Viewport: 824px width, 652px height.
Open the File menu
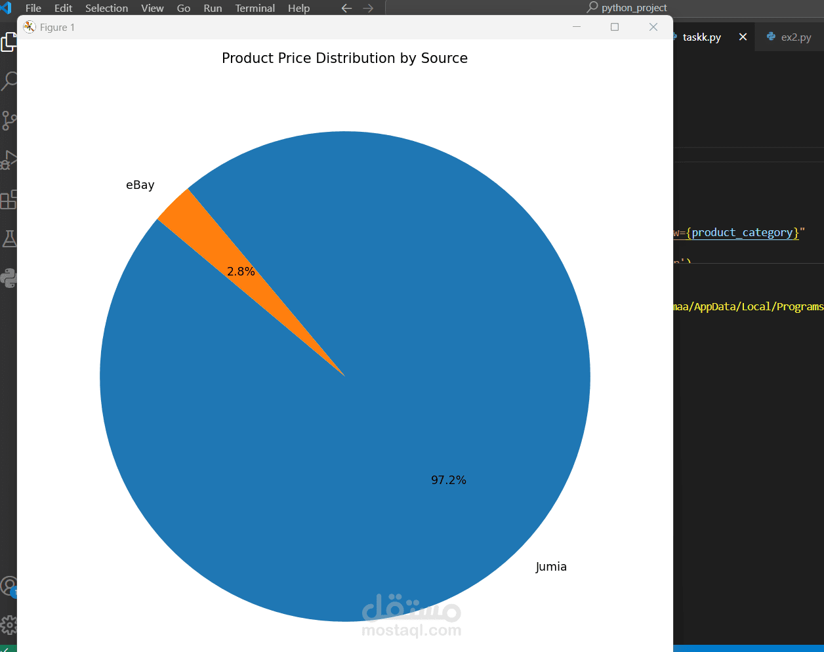pos(33,8)
